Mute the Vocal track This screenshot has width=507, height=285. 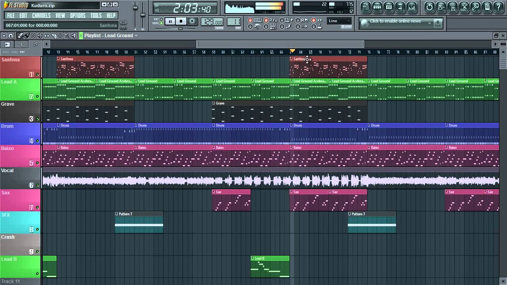click(x=38, y=185)
